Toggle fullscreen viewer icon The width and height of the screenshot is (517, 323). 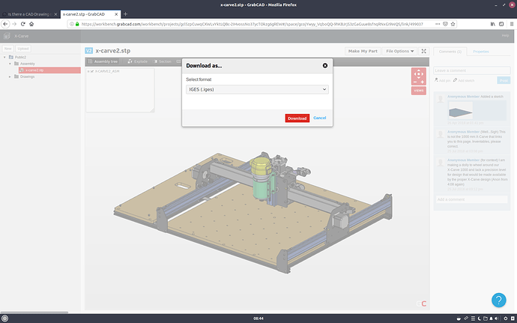tap(423, 51)
